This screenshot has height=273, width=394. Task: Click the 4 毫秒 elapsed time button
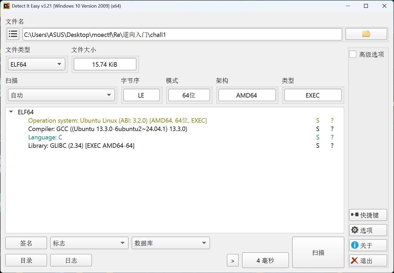pos(265,260)
